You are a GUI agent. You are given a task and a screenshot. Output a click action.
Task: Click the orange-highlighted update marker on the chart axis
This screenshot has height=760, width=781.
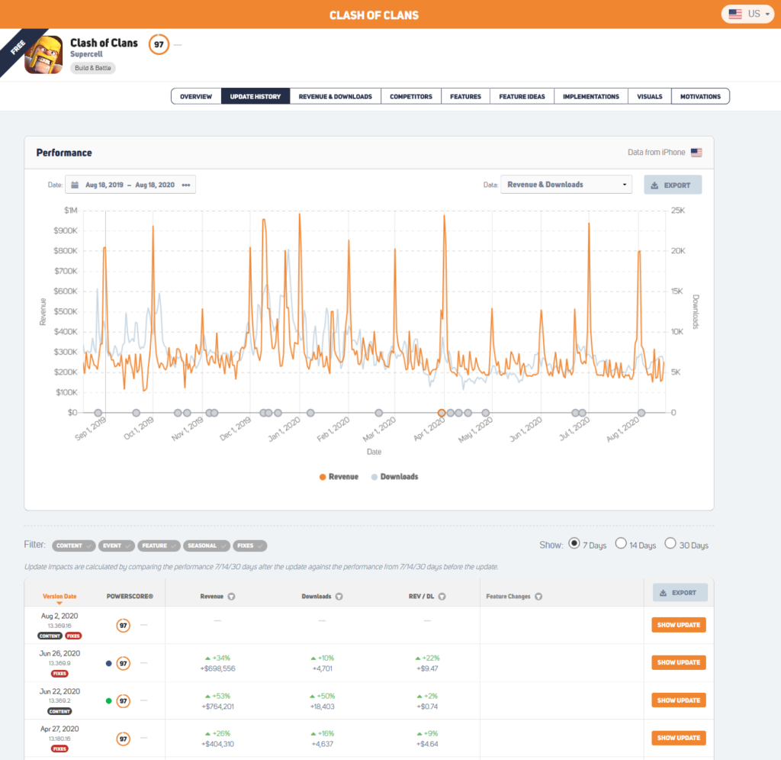(442, 413)
